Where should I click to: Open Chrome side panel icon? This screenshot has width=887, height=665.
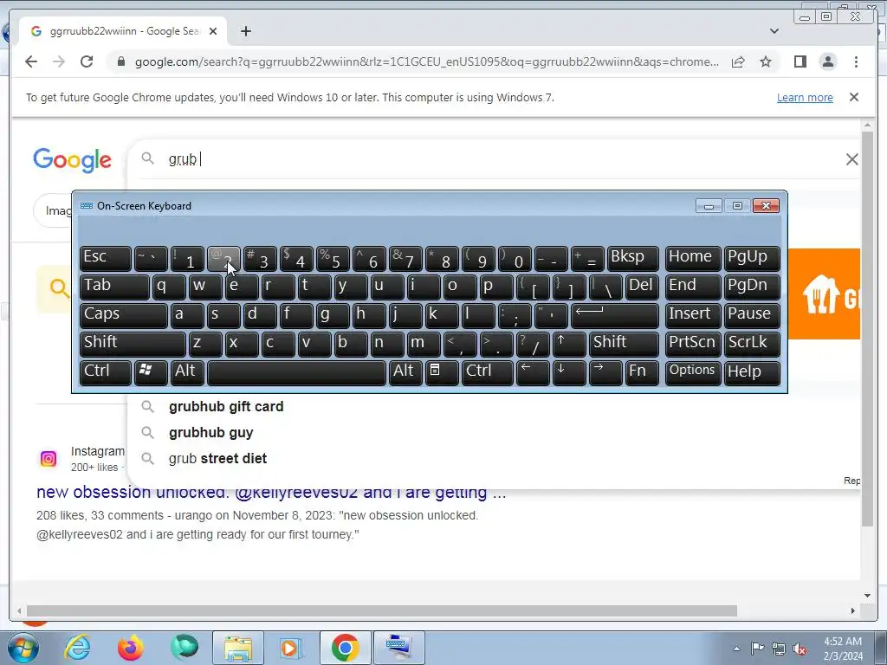coord(800,61)
